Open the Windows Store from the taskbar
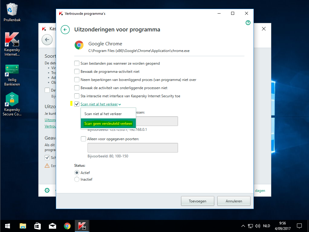 [x=37, y=226]
